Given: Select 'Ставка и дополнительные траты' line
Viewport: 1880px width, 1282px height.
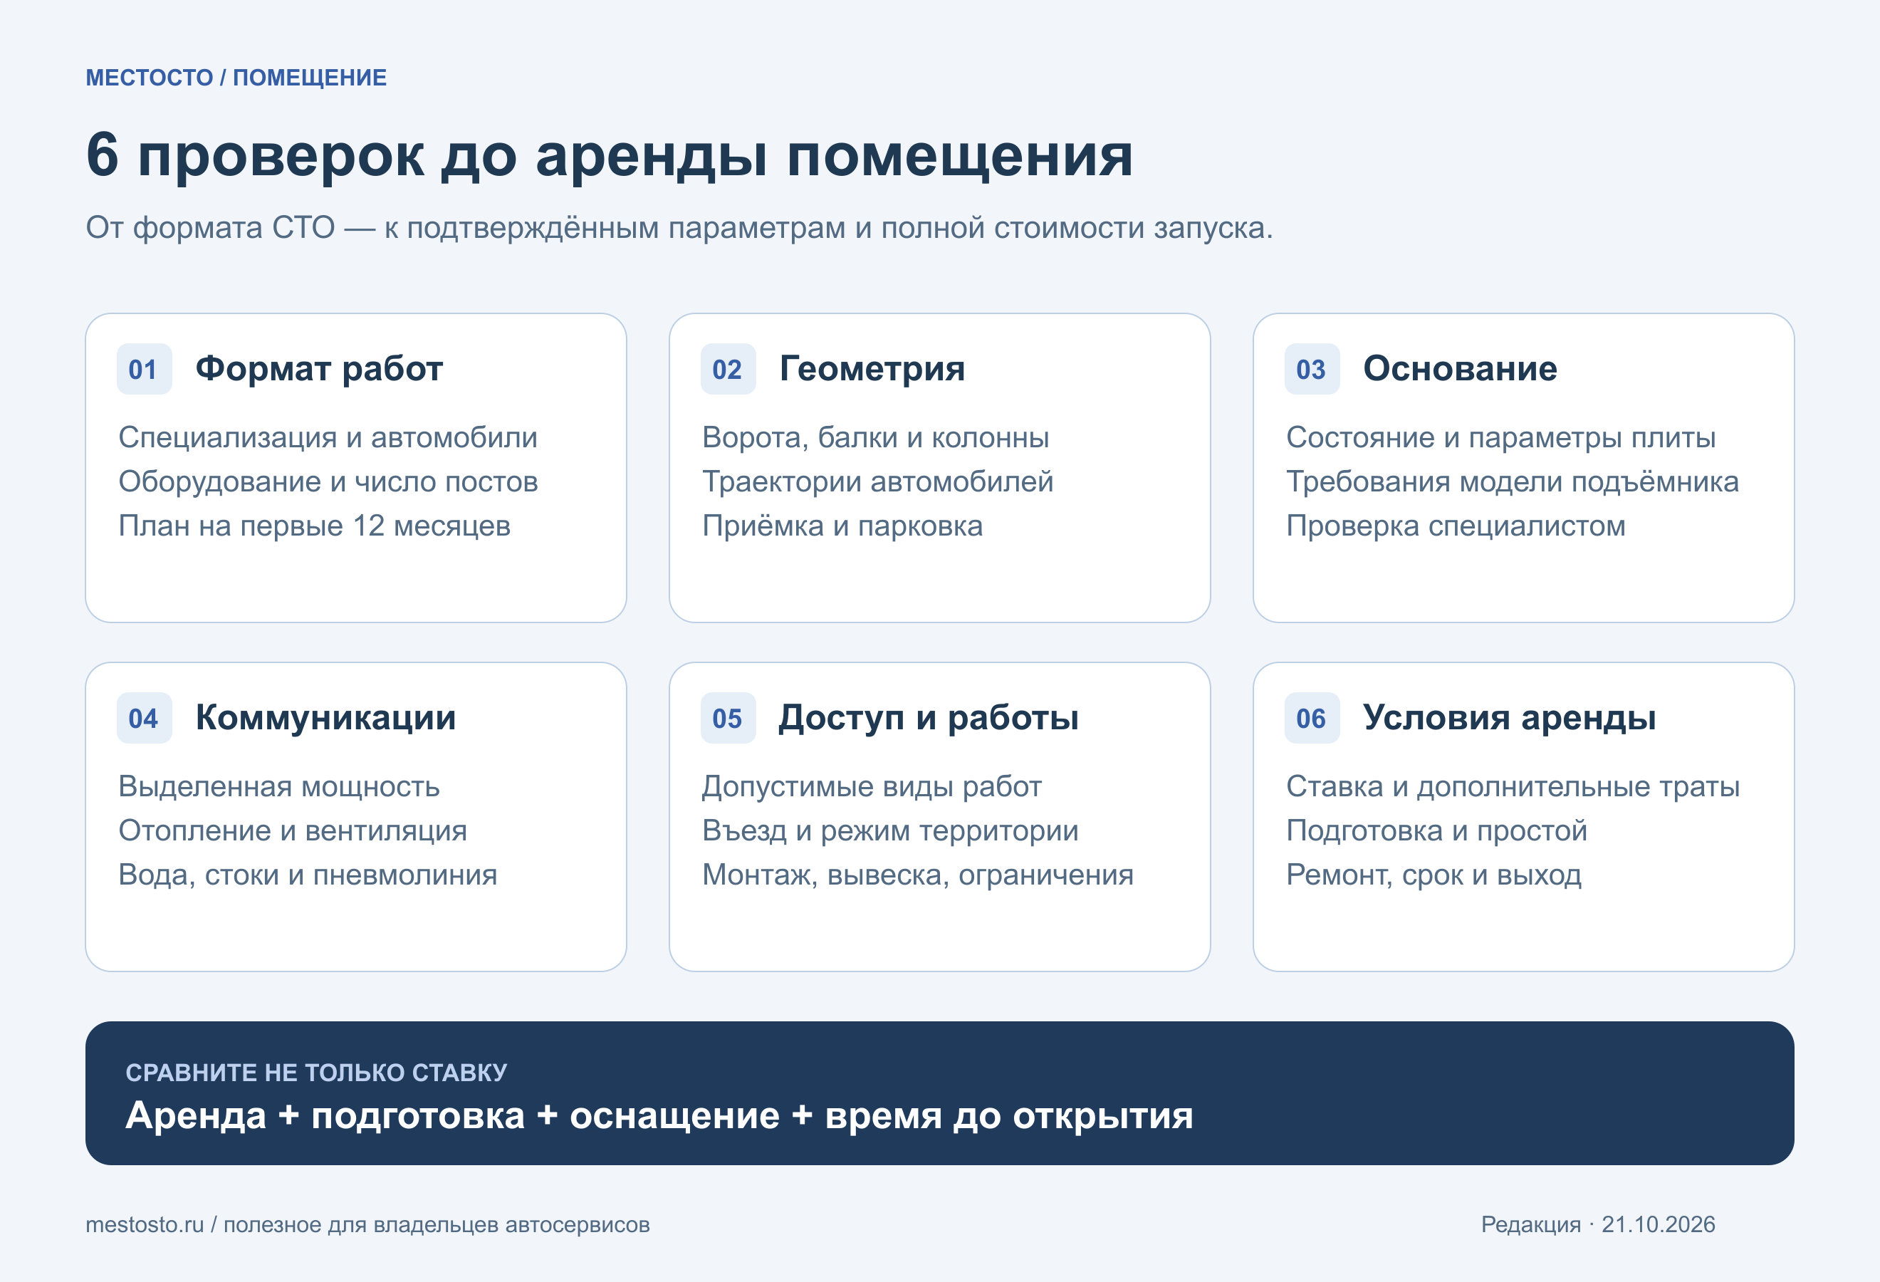Looking at the screenshot, I should click(x=1513, y=786).
